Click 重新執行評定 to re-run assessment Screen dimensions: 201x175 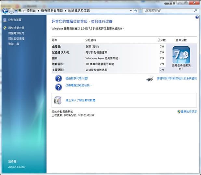click(189, 112)
